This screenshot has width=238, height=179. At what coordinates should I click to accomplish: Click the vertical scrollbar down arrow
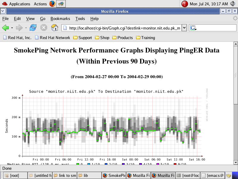(235, 161)
